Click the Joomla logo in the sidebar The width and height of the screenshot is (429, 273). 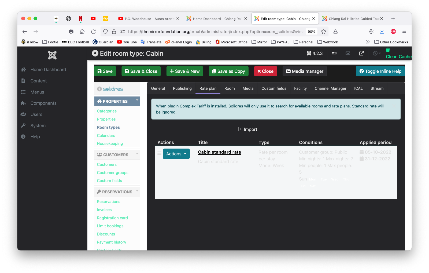coord(52,55)
